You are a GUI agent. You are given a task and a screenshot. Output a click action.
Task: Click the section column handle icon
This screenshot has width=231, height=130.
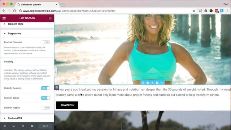point(57,87)
